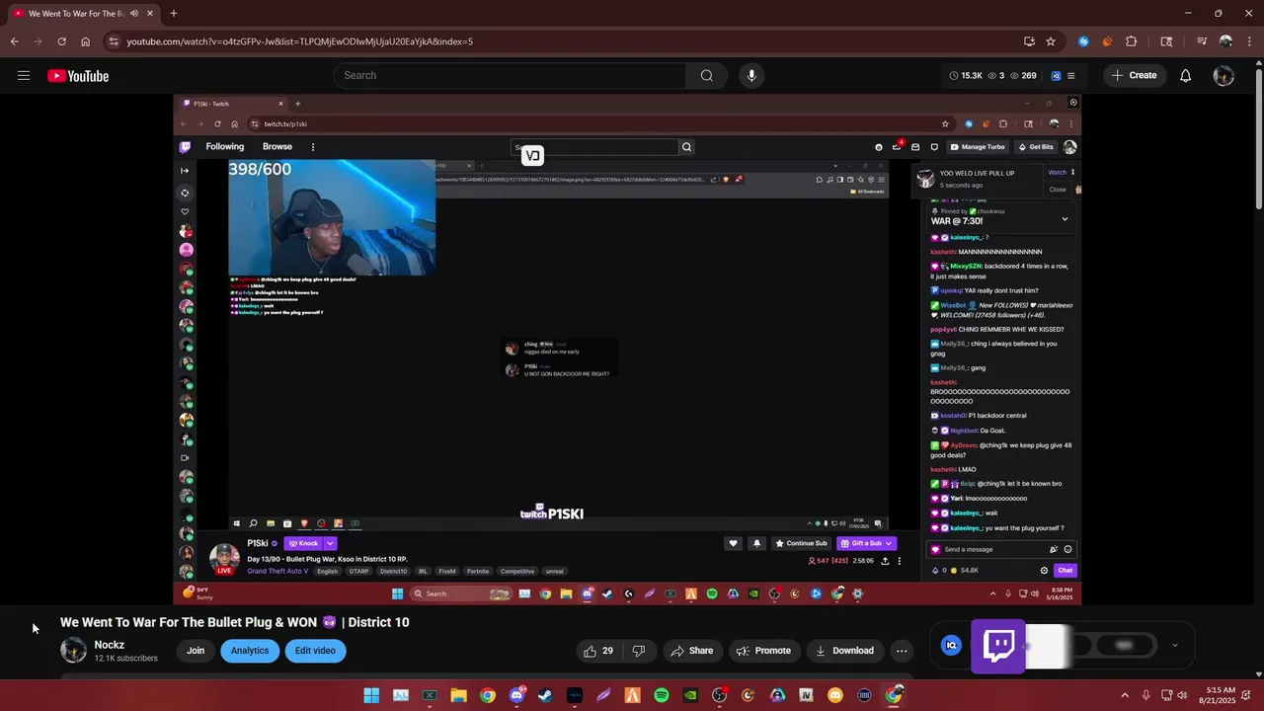The height and width of the screenshot is (711, 1264).
Task: Open vidIQ list menu beside the 269 stat
Action: (x=1070, y=75)
